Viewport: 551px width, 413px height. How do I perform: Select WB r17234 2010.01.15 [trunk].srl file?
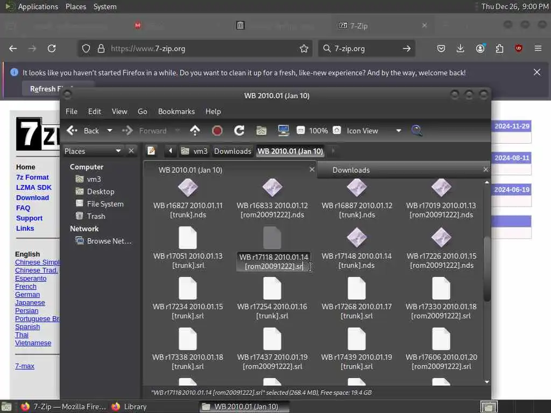click(x=188, y=299)
